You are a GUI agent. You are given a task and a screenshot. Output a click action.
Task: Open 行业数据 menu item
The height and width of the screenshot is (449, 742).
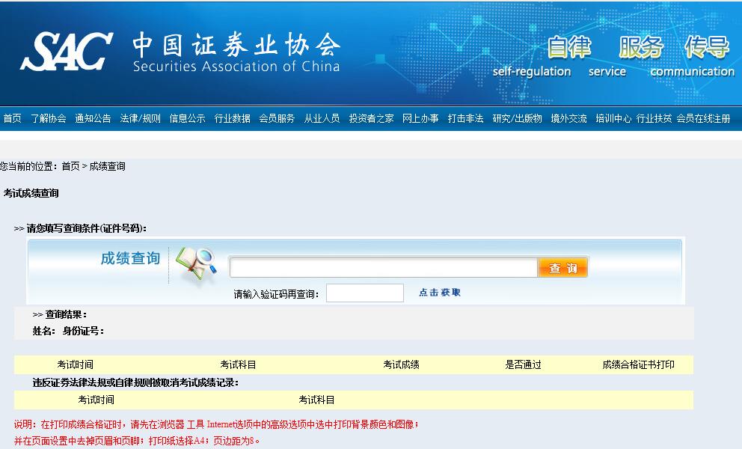(232, 118)
